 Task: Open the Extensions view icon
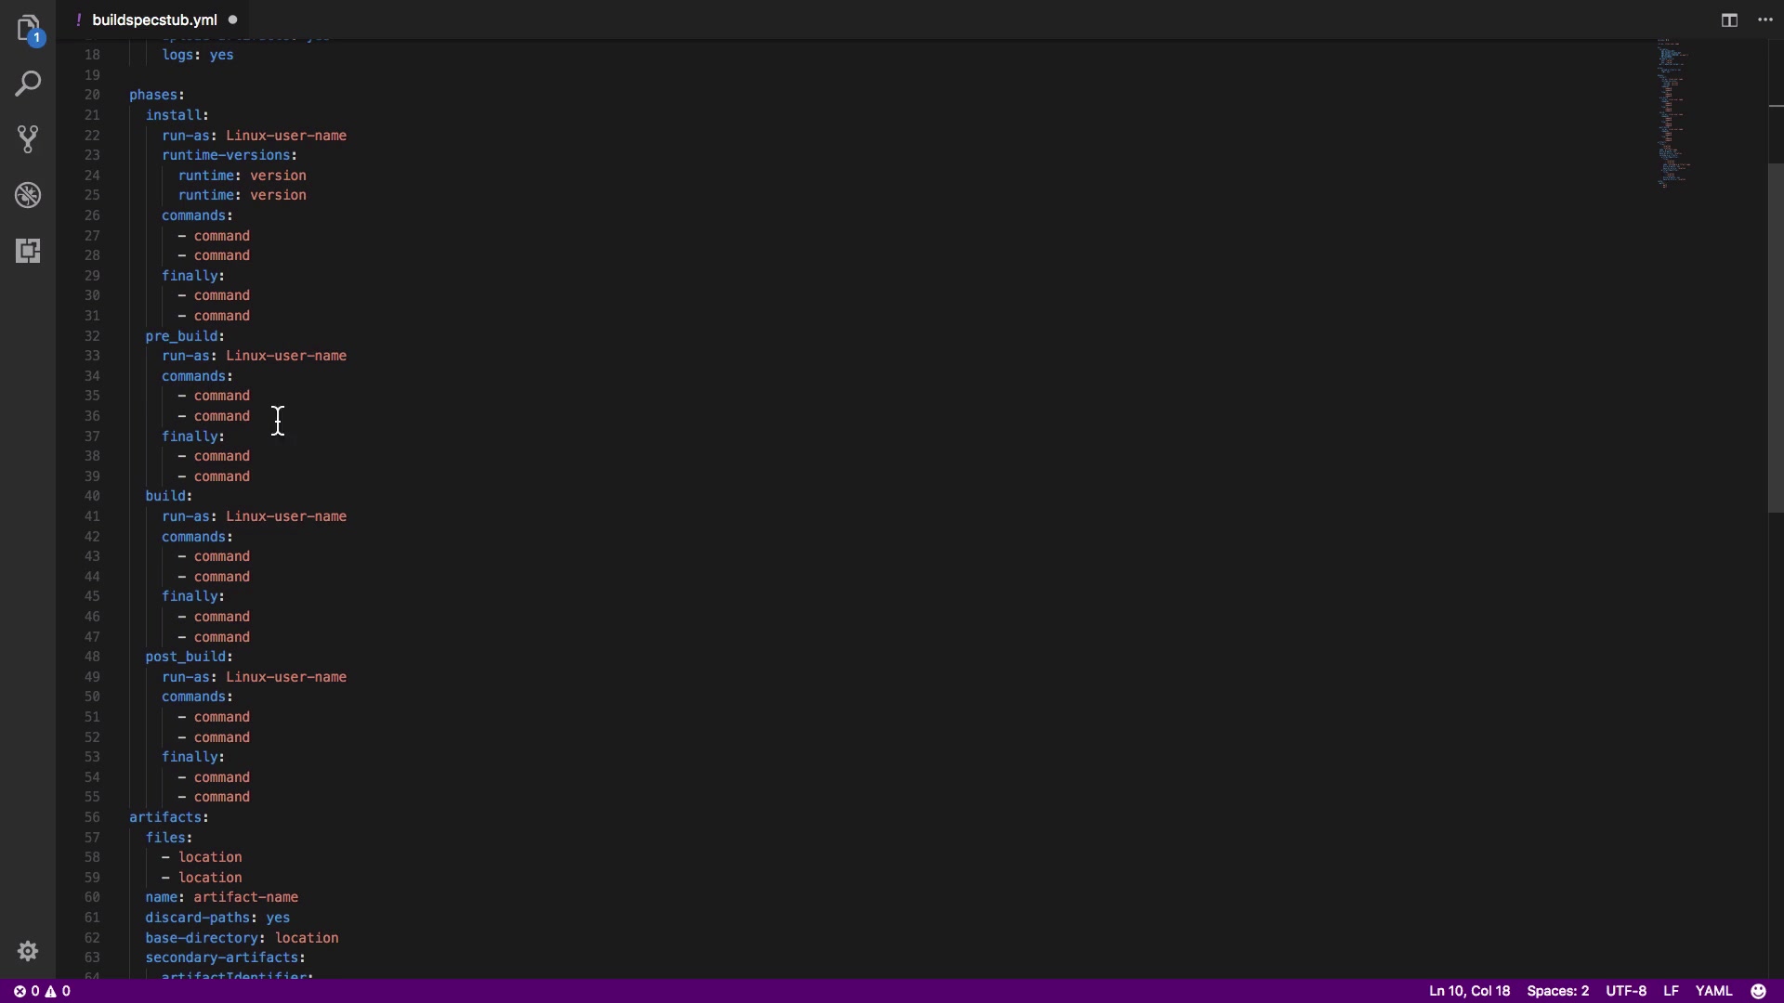coord(28,251)
